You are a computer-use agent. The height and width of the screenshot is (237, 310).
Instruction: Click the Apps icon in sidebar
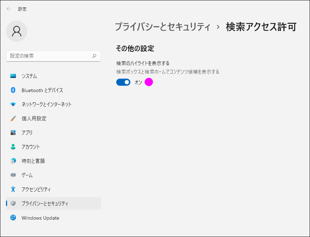pos(13,132)
